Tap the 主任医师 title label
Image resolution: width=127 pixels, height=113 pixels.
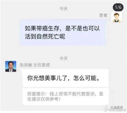(x=42, y=65)
